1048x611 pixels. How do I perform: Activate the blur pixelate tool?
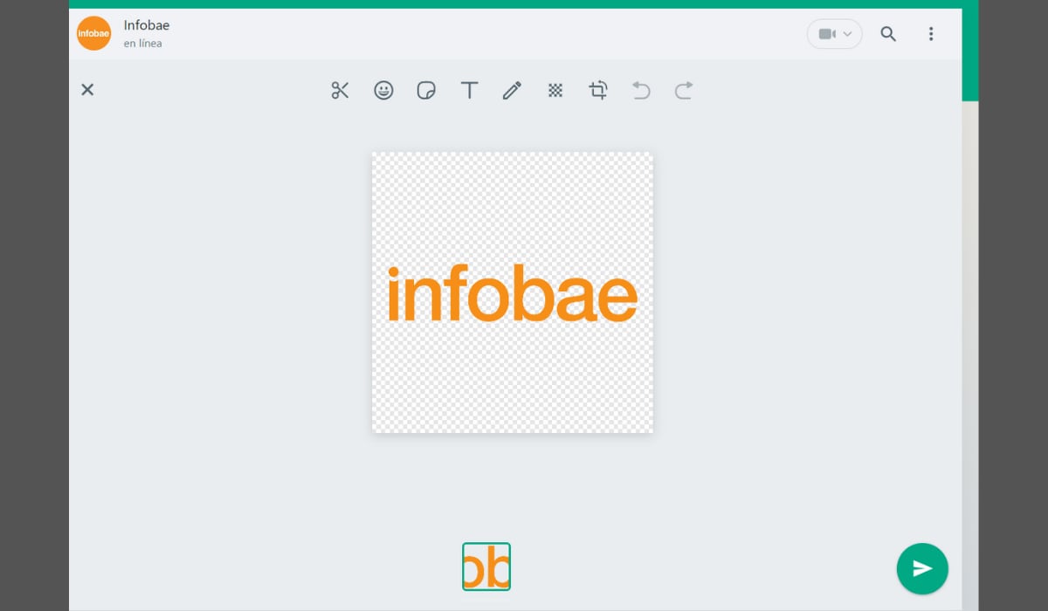click(555, 90)
